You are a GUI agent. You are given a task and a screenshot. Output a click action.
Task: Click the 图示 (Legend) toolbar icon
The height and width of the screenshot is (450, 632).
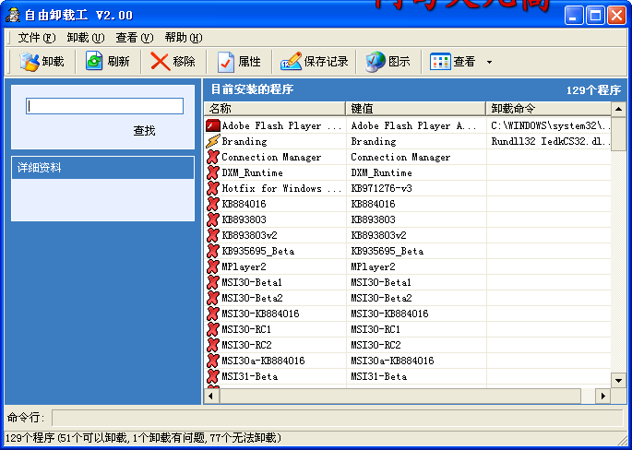(375, 62)
